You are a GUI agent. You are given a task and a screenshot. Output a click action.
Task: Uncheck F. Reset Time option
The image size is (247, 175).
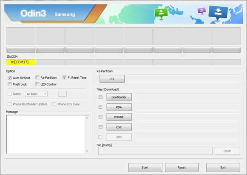65,77
